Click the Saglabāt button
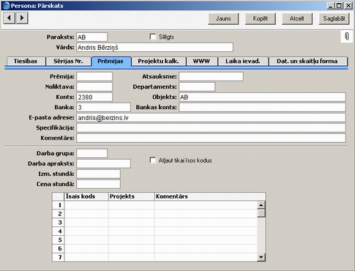 (x=334, y=18)
